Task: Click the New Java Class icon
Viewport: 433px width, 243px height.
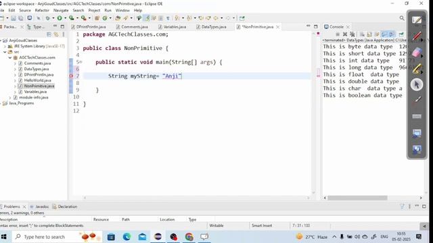Action: [x=105, y=18]
